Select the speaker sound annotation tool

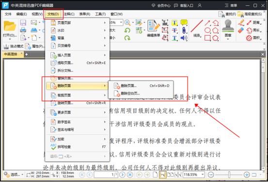pyautogui.click(x=184, y=38)
